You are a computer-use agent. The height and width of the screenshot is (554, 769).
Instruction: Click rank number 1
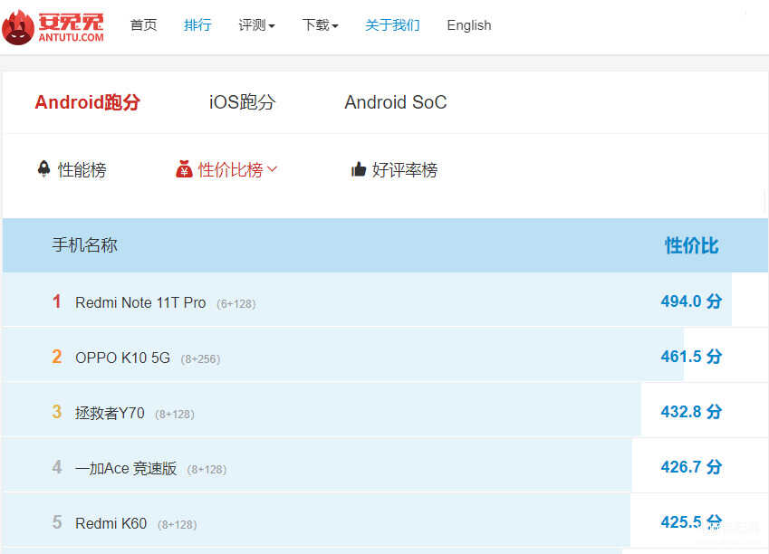pyautogui.click(x=57, y=301)
